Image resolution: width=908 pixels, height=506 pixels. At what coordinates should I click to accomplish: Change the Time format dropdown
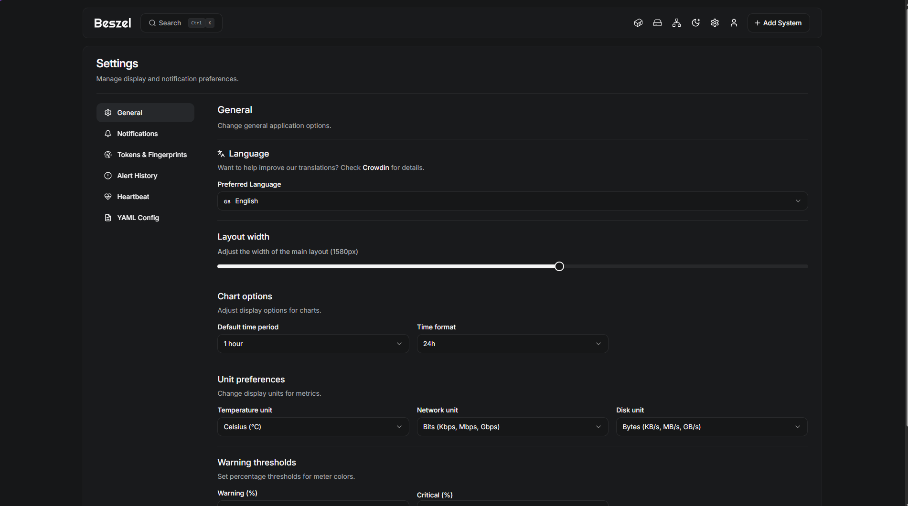pyautogui.click(x=513, y=344)
